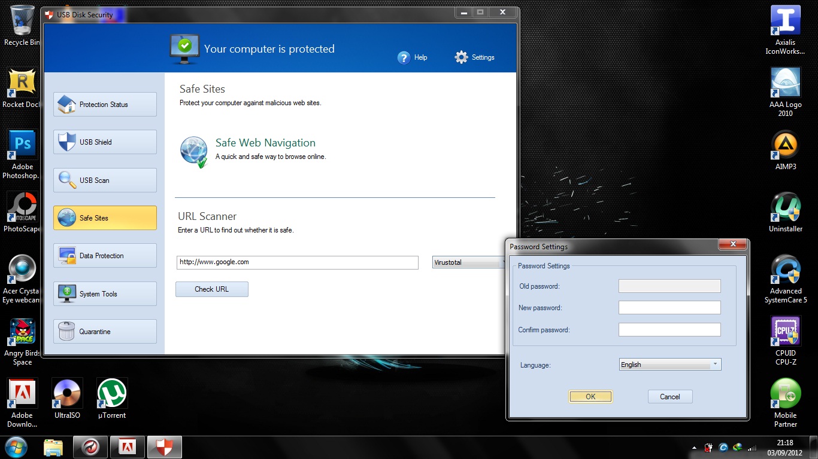
Task: Click the Safe Web Navigation globe icon
Action: pyautogui.click(x=194, y=152)
